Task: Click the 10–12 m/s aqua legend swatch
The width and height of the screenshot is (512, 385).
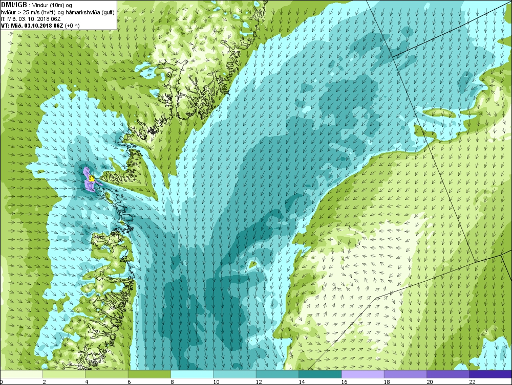Action: [234, 374]
